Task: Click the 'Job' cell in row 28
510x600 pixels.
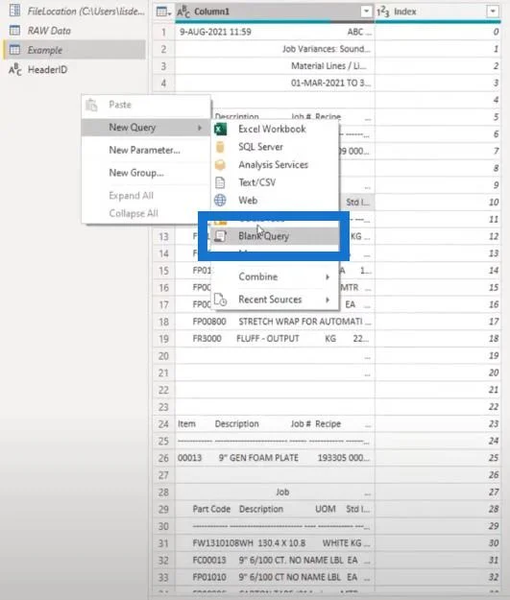Action: pos(275,492)
